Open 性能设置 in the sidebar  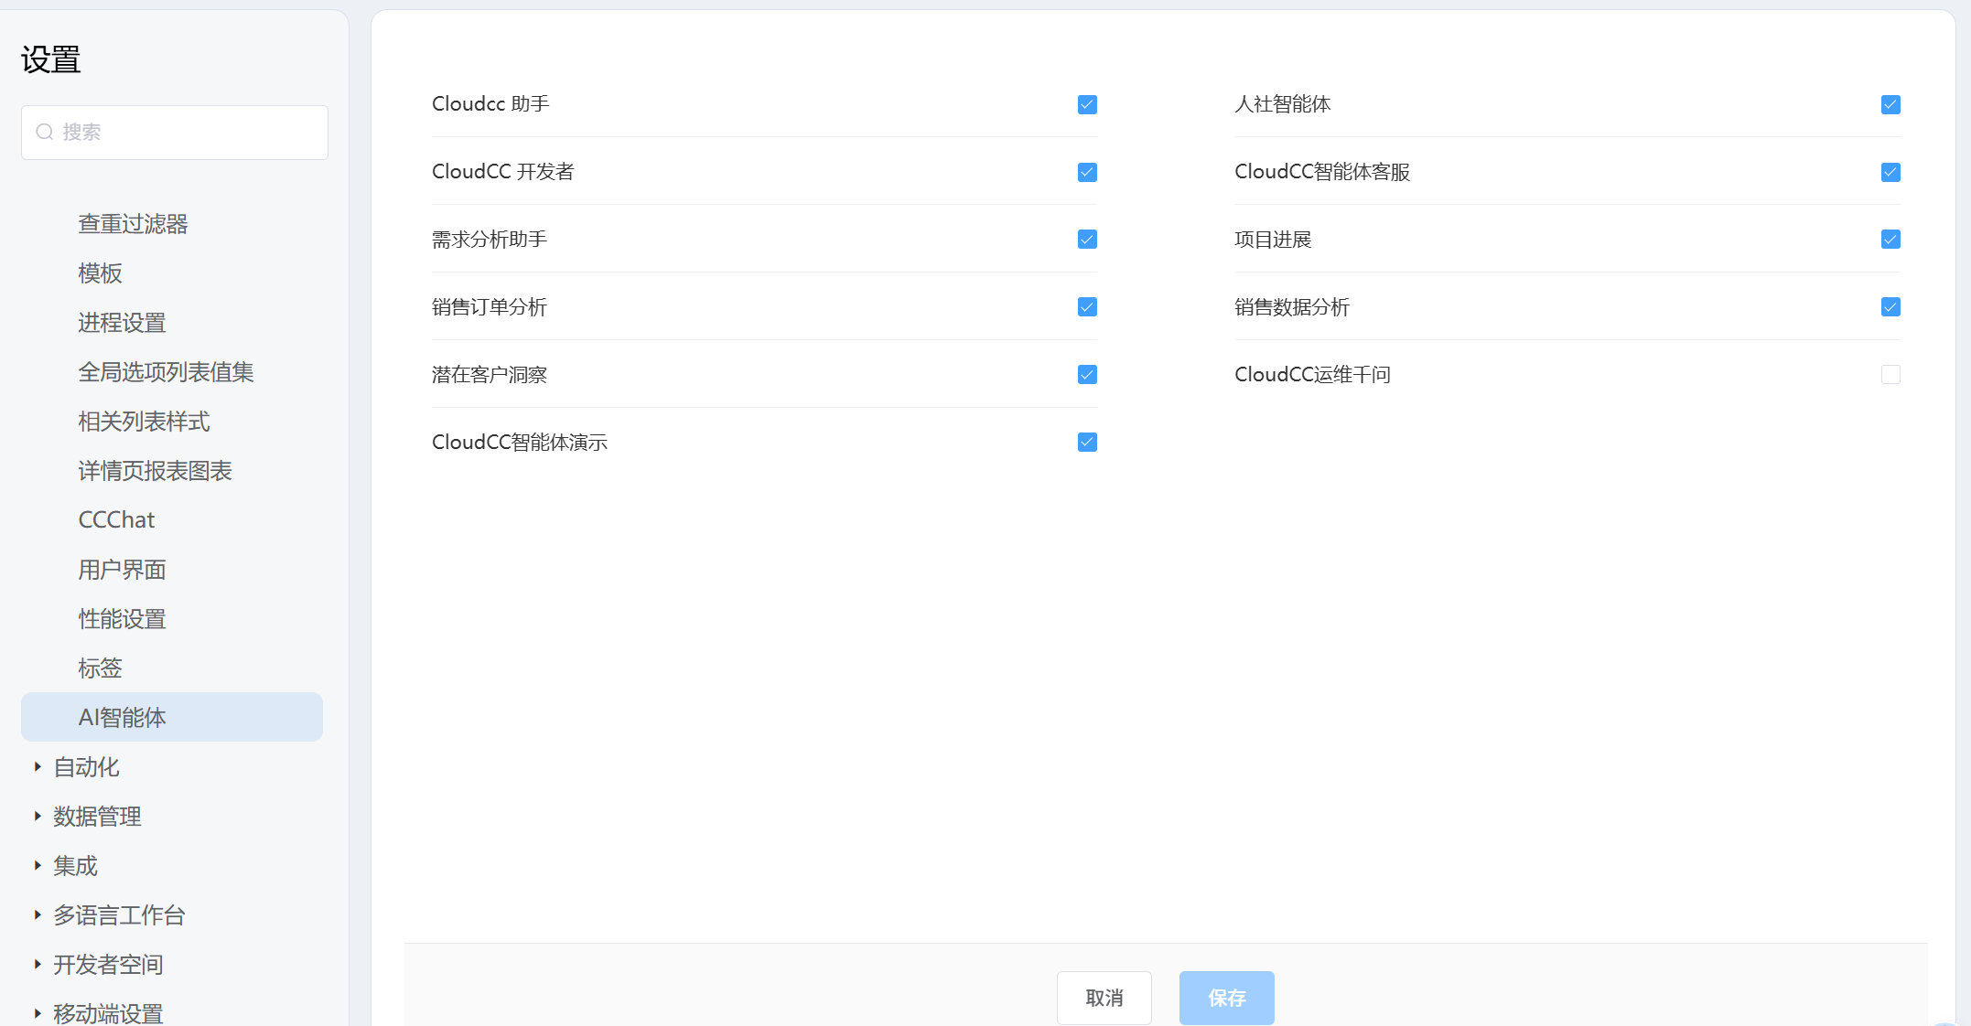(122, 619)
